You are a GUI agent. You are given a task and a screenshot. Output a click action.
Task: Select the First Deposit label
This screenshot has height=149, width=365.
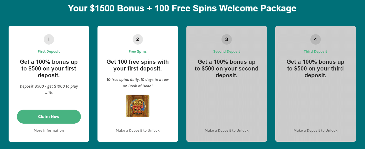pos(49,52)
